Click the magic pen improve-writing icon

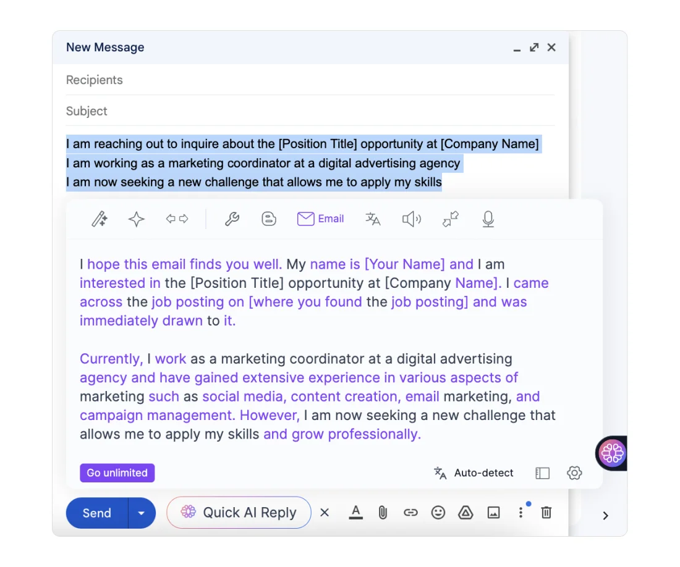(x=100, y=219)
